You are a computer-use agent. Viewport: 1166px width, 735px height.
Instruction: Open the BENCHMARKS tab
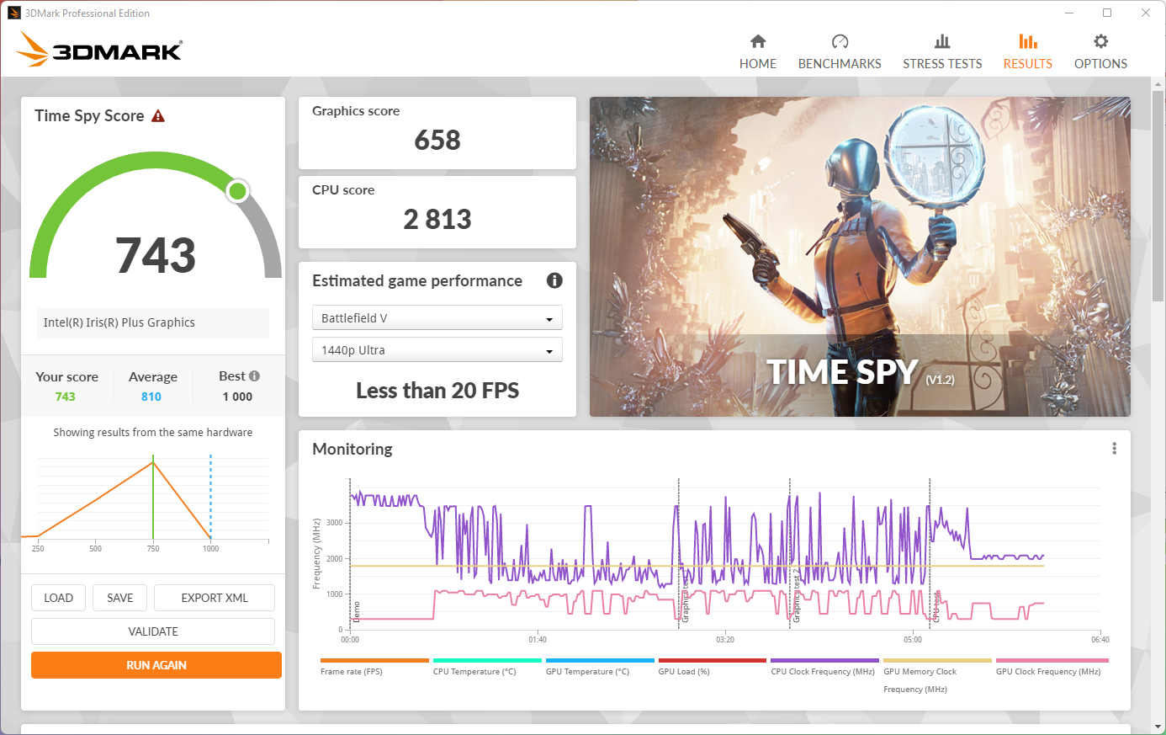click(840, 51)
